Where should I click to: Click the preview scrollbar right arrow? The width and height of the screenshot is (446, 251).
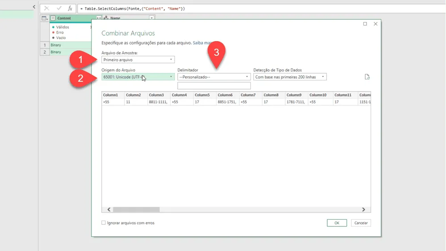pyautogui.click(x=363, y=209)
